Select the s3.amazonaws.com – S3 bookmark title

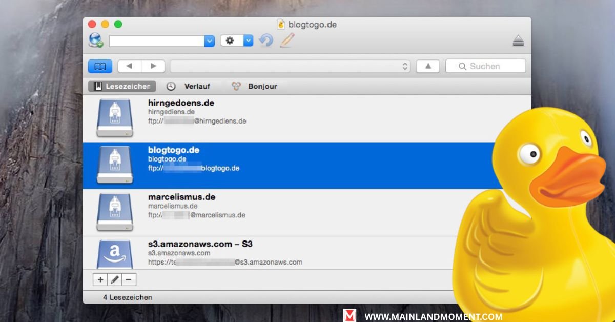pos(200,244)
